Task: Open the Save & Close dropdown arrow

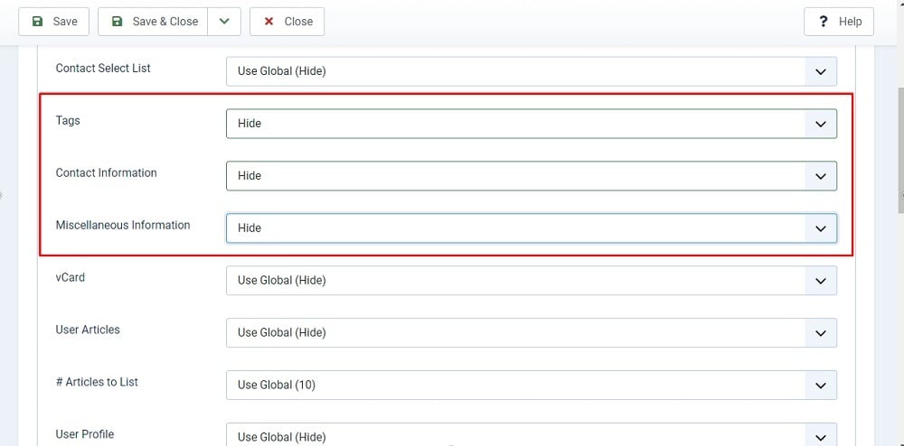Action: [224, 22]
